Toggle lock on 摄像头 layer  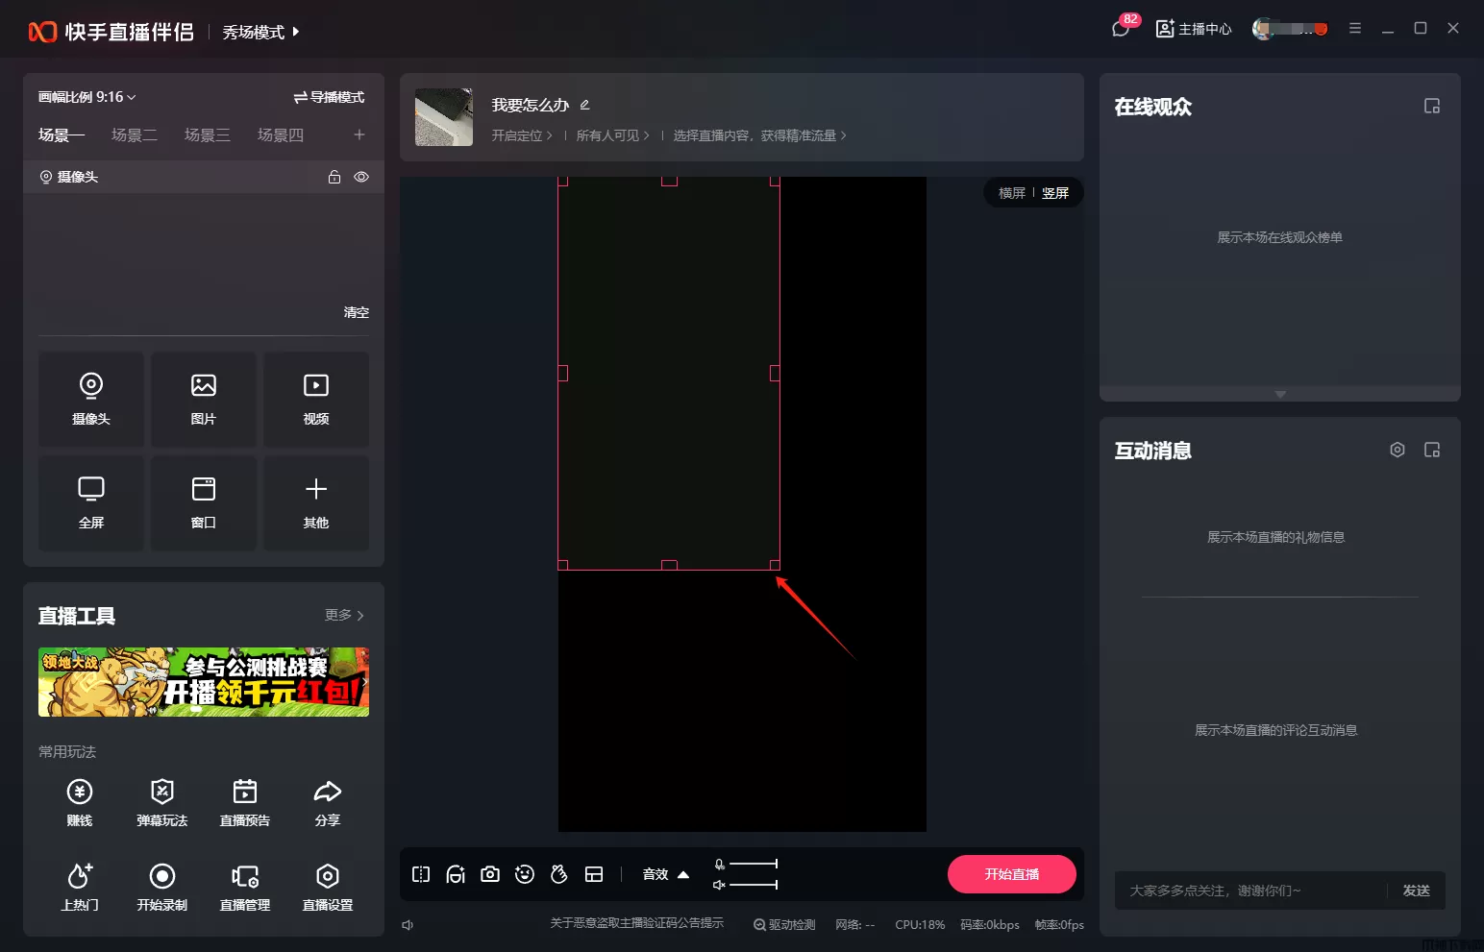pos(334,177)
